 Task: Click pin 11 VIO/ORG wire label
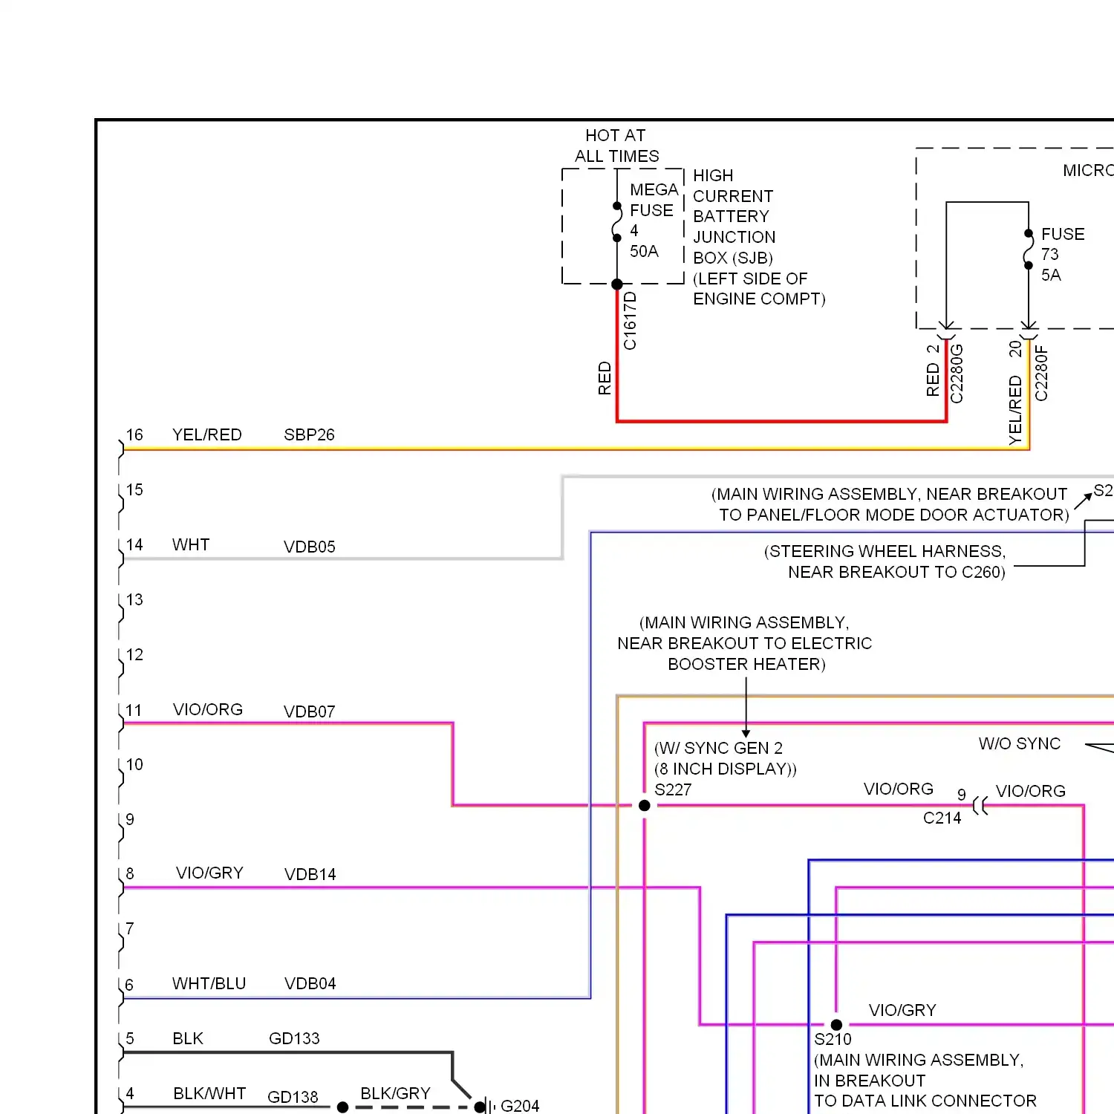(x=208, y=709)
